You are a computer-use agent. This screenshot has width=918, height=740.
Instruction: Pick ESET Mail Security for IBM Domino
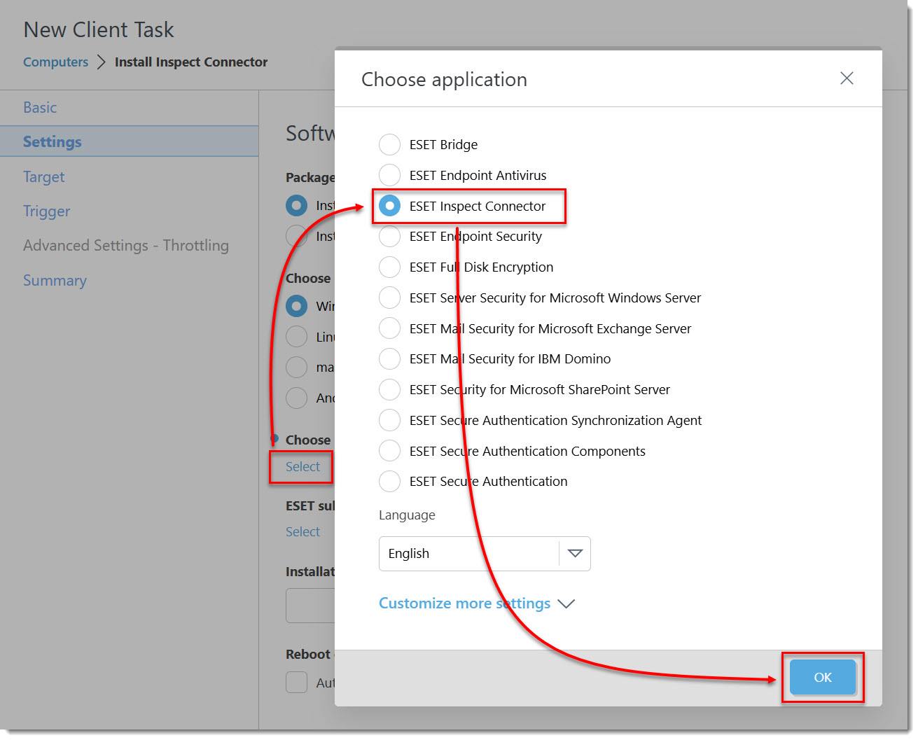[389, 359]
